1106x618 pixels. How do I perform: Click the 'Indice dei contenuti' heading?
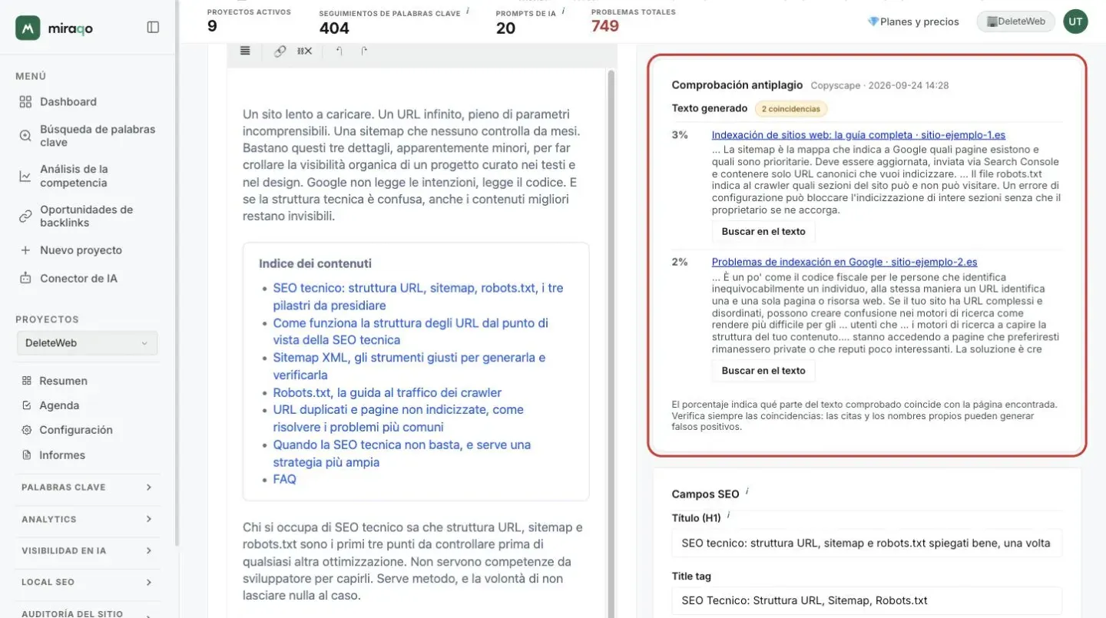point(315,263)
